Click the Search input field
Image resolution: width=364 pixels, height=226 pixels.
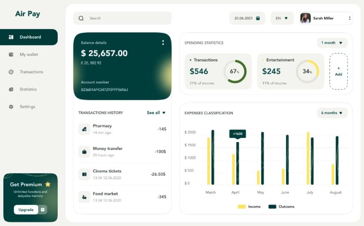point(126,18)
